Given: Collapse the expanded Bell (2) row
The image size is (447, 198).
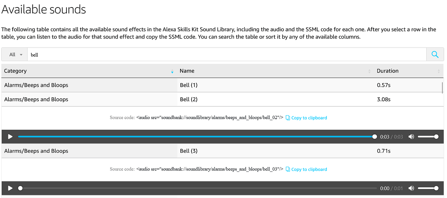Looking at the screenshot, I should point(189,99).
